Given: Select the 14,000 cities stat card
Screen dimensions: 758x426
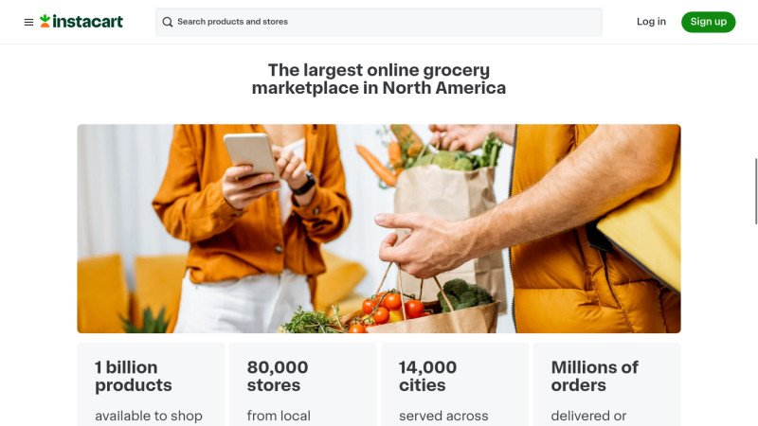Looking at the screenshot, I should pyautogui.click(x=455, y=384).
